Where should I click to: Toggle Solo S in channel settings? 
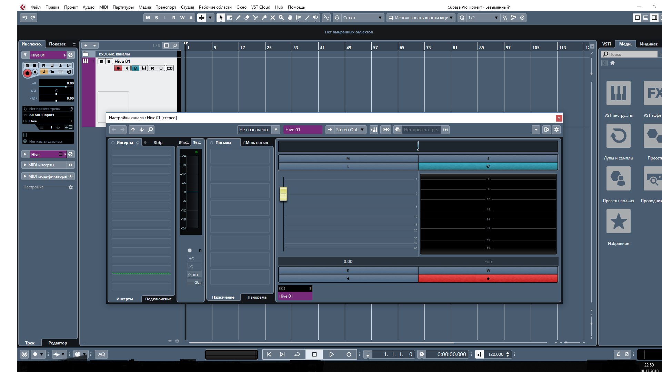point(488,158)
